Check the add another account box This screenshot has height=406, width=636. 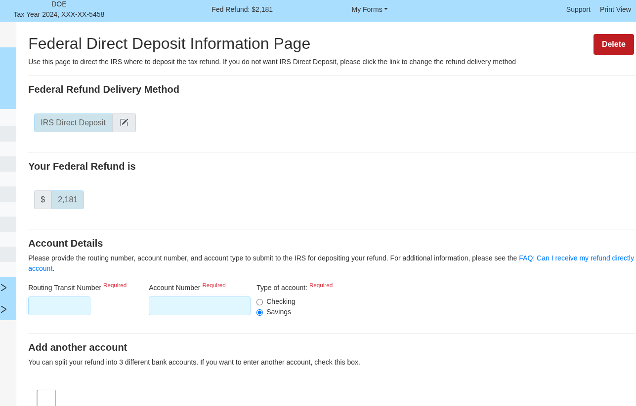pos(46,399)
